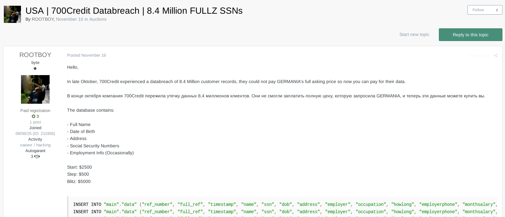Open the "хакинг / hacking" activity link
The image size is (505, 217).
35,145
